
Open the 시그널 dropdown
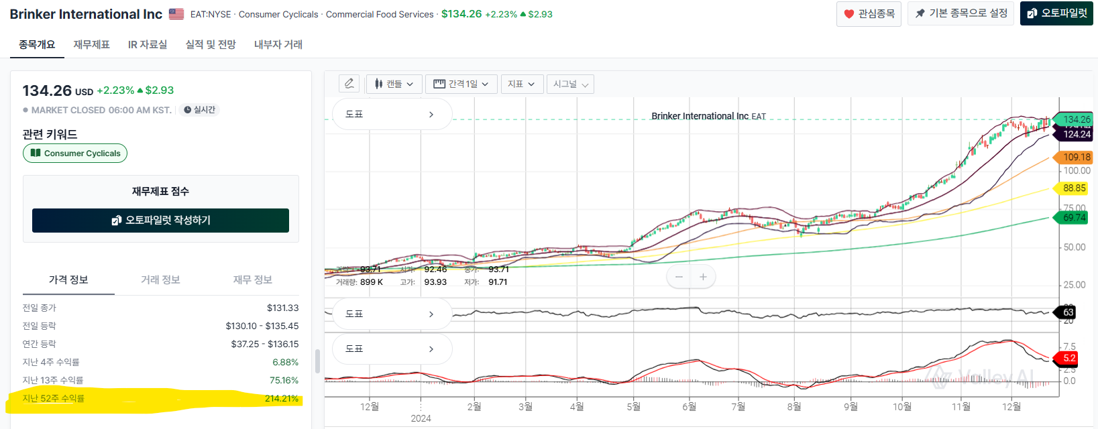click(x=570, y=84)
